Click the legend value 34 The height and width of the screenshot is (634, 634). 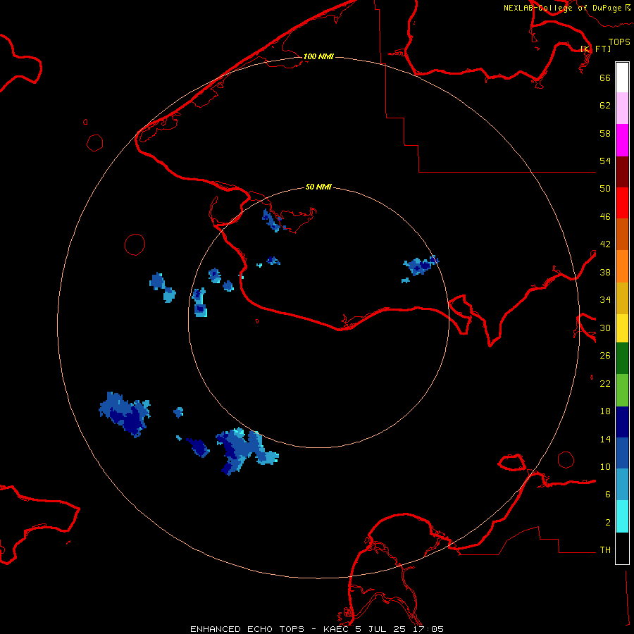click(605, 300)
